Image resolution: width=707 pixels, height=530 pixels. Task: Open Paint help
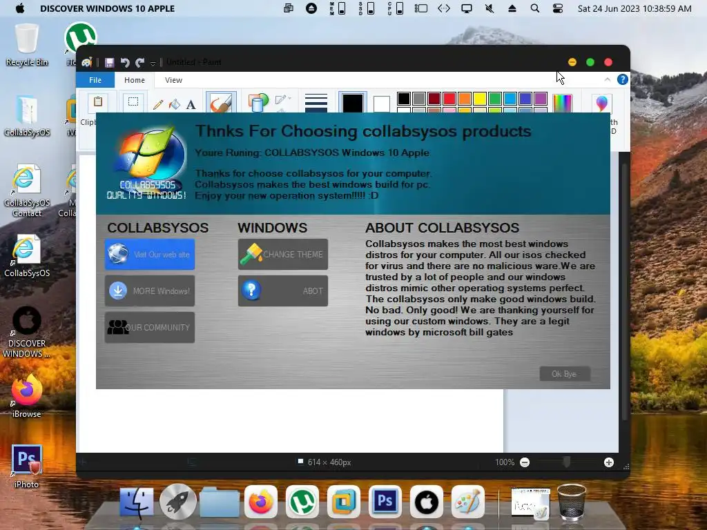(x=622, y=79)
